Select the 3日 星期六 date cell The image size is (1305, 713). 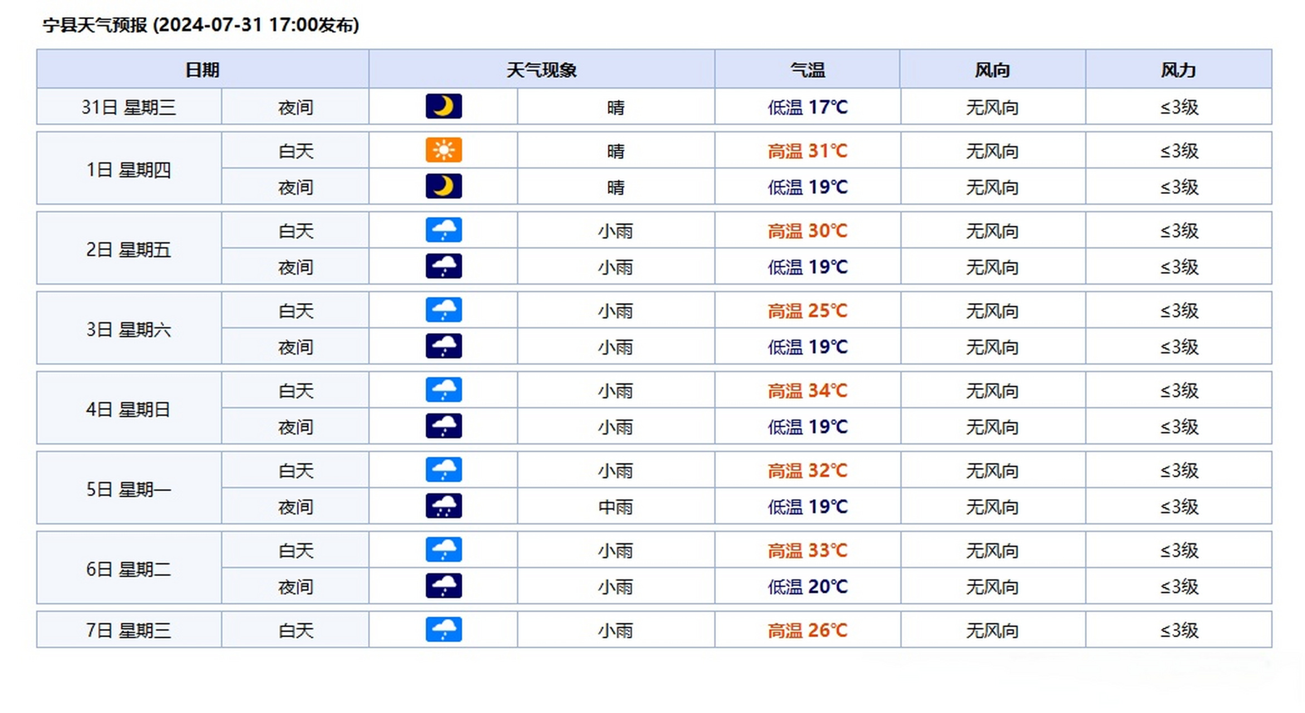coord(129,329)
